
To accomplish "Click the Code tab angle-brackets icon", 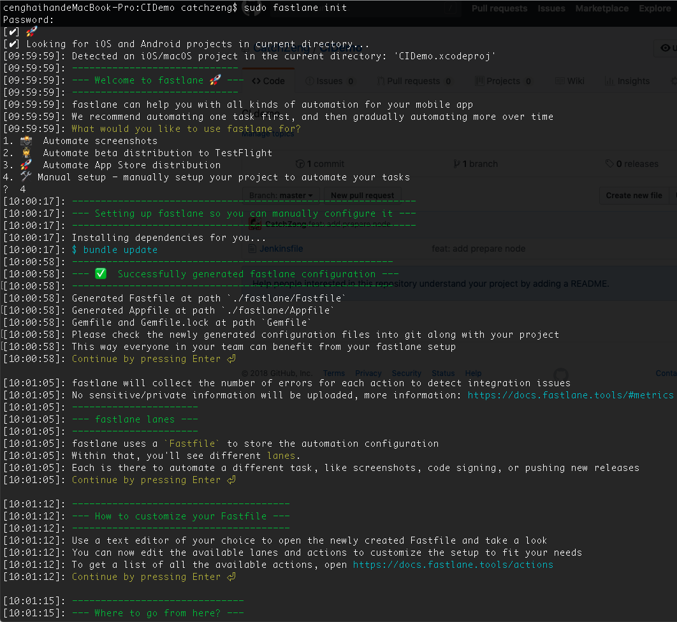I will click(256, 81).
